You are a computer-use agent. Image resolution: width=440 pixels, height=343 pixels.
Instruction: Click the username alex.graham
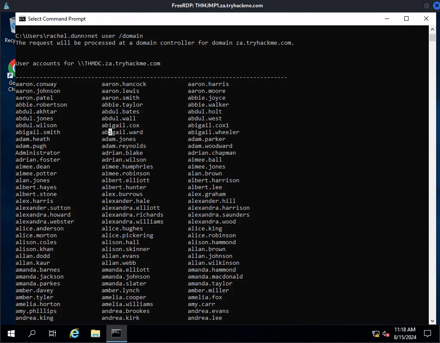click(x=207, y=194)
